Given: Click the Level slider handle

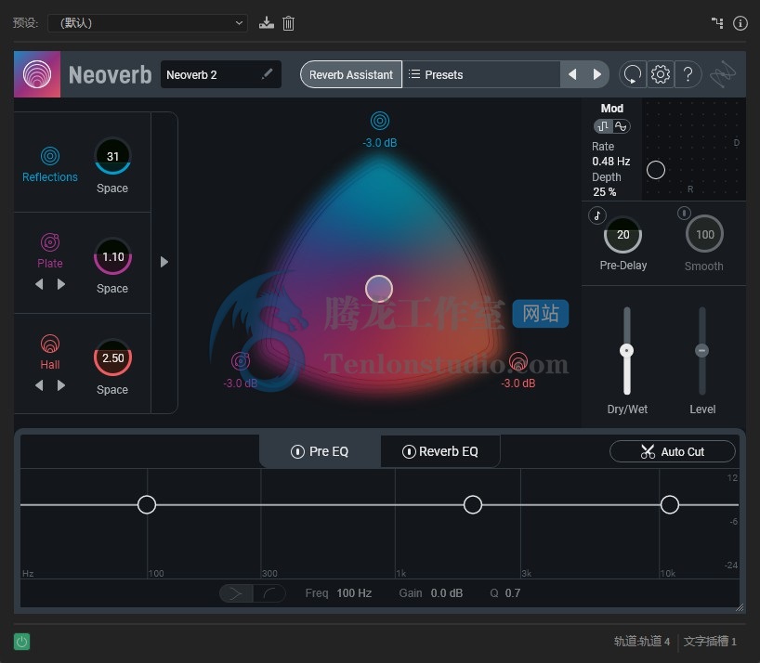Looking at the screenshot, I should 701,350.
